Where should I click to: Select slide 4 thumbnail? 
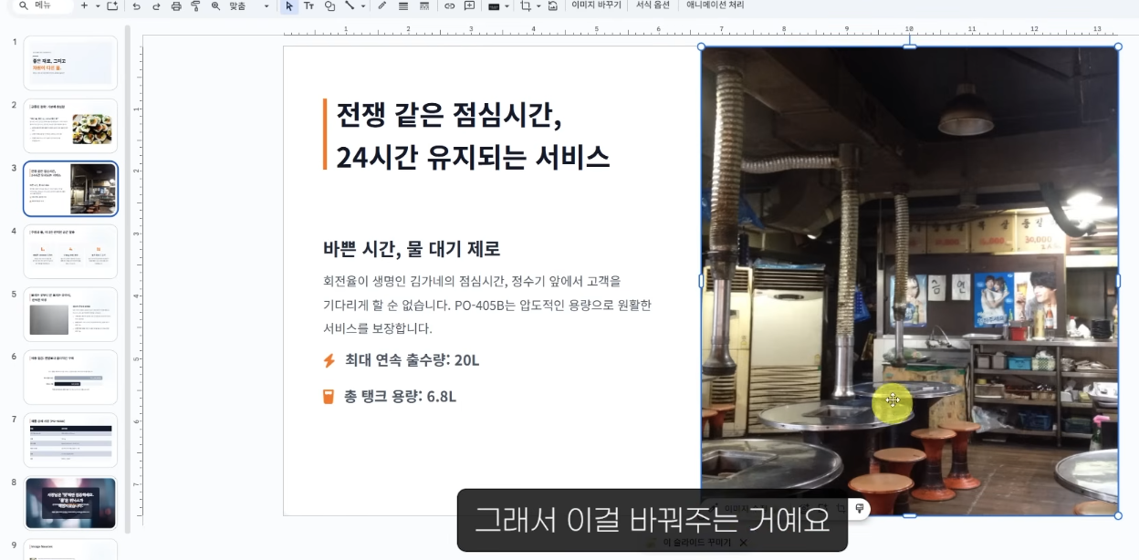point(70,252)
